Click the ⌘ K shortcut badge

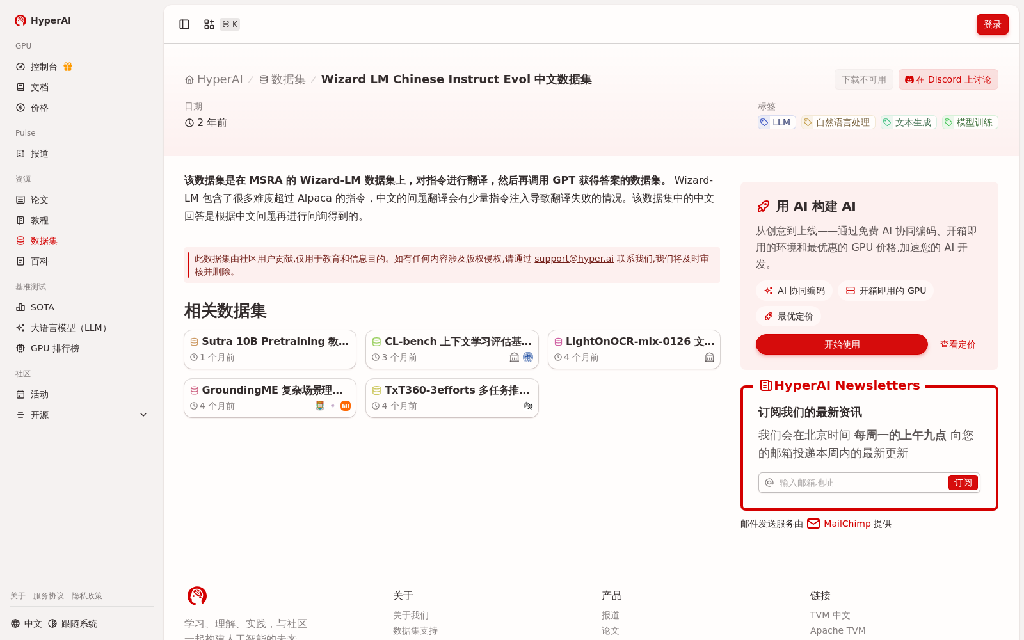pos(230,24)
